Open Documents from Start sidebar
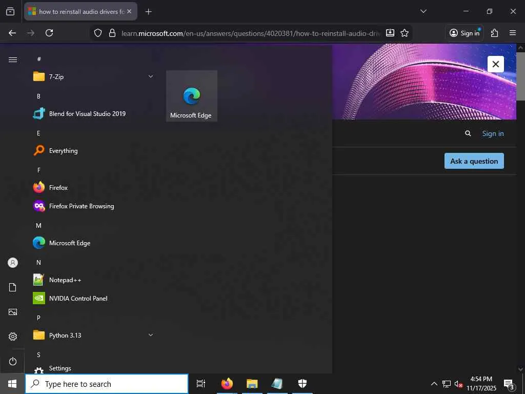Image resolution: width=525 pixels, height=394 pixels. 13,287
